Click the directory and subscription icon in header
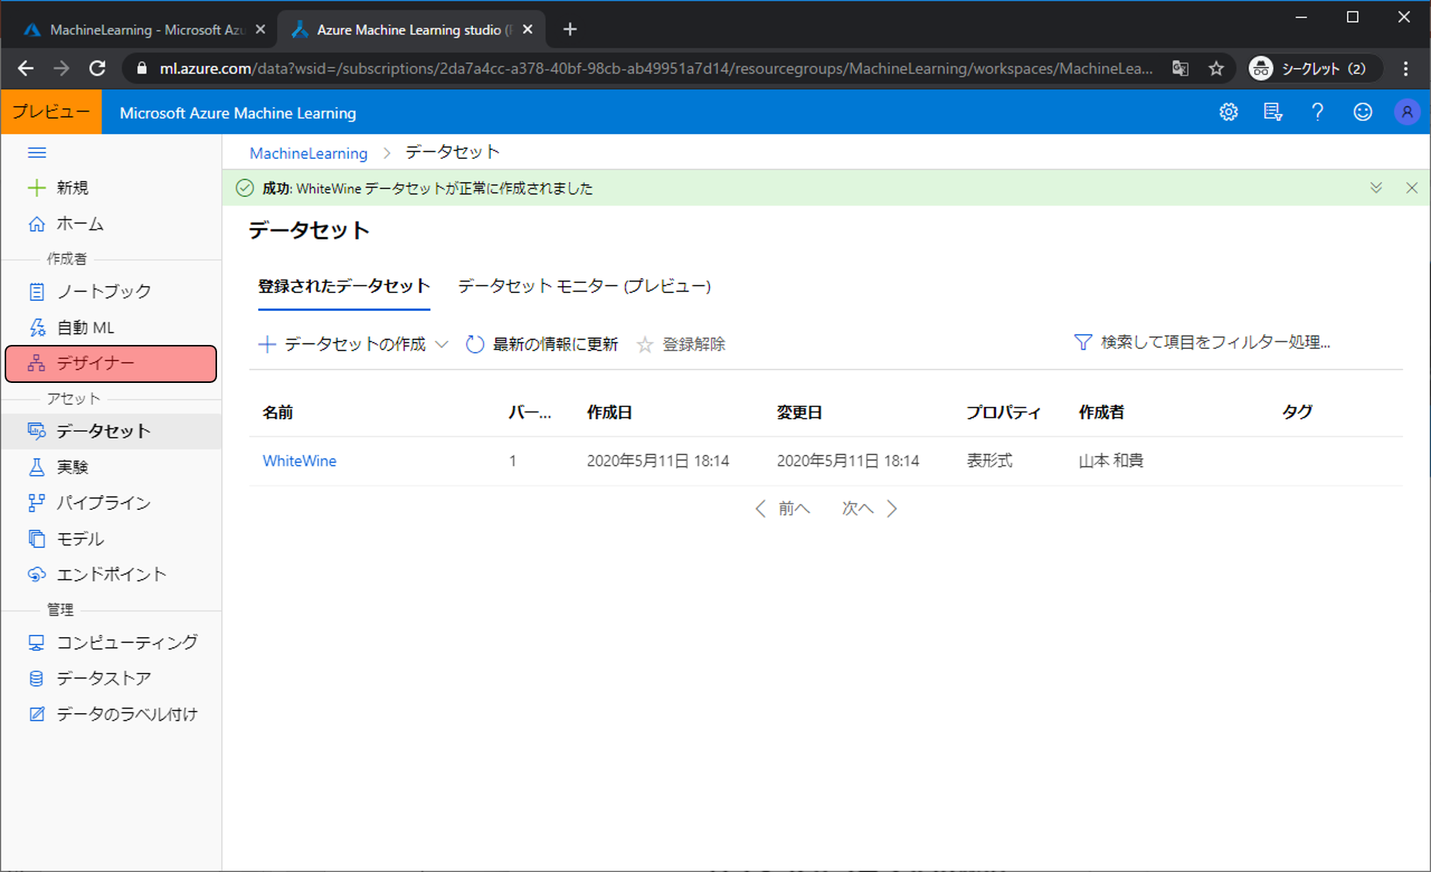Viewport: 1431px width, 872px height. pyautogui.click(x=1272, y=112)
